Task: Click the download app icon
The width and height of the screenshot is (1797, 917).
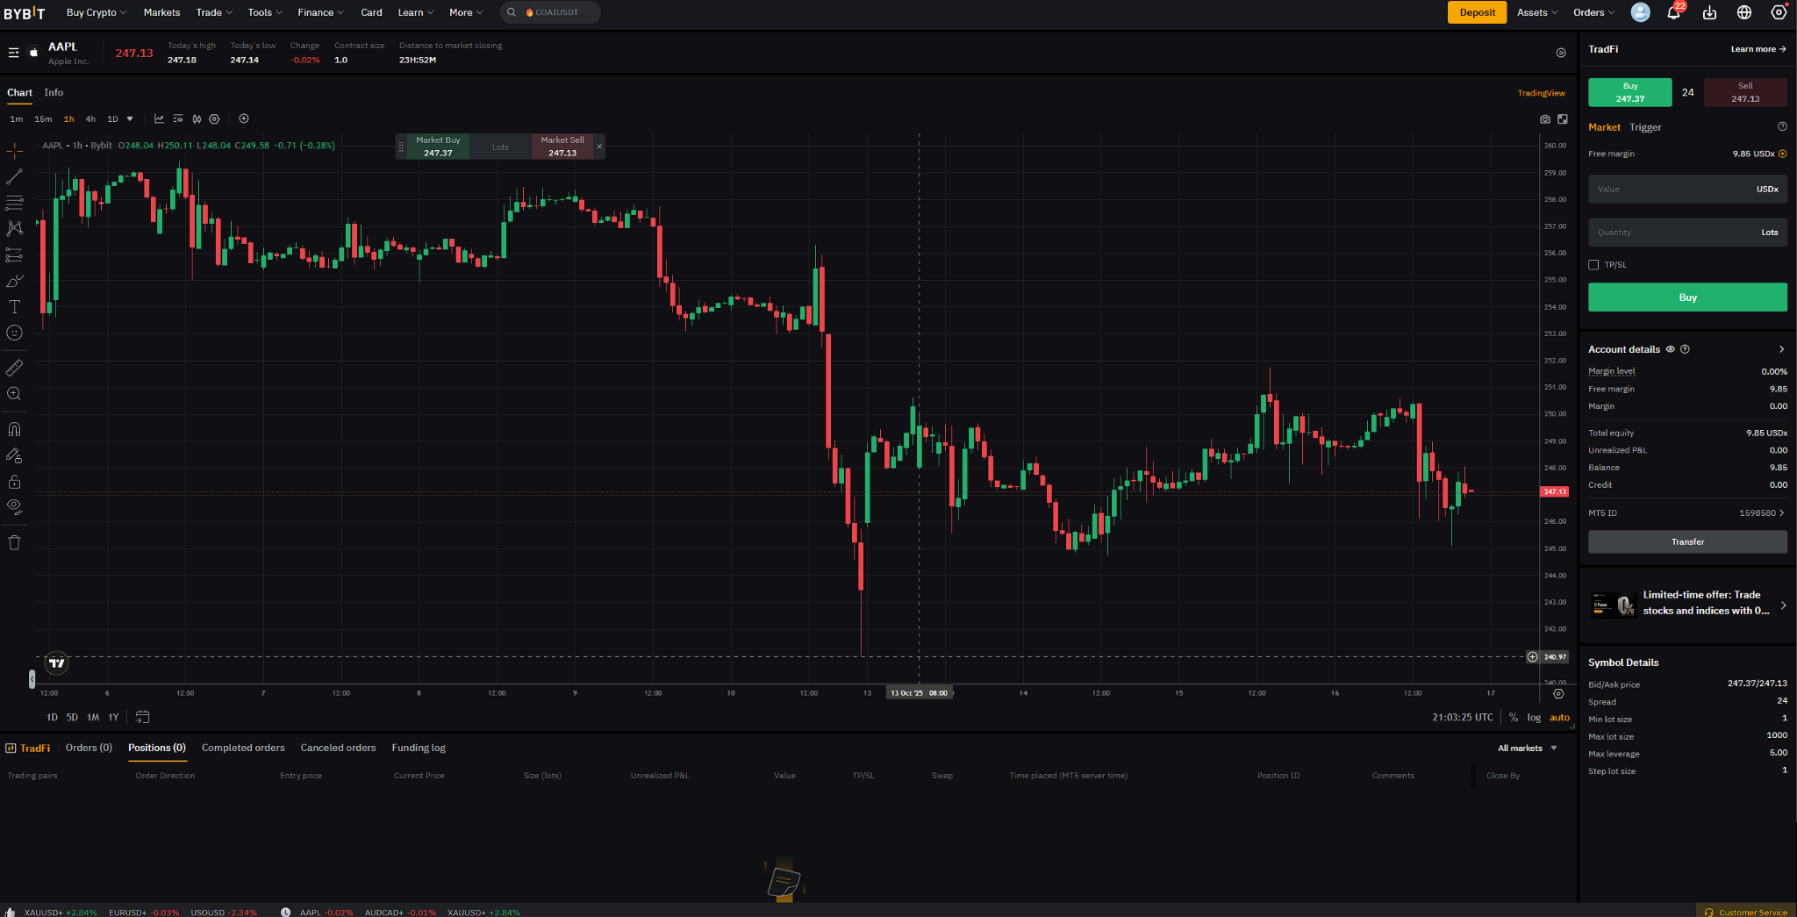Action: (1709, 12)
